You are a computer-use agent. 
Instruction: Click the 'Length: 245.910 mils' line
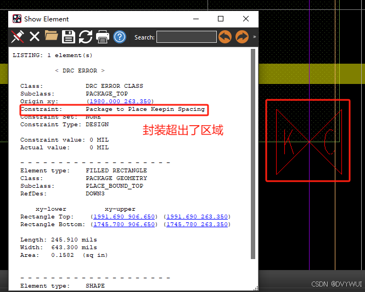(x=59, y=240)
